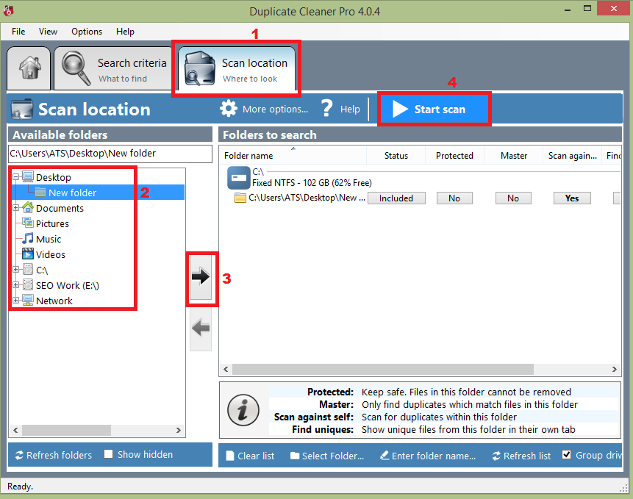This screenshot has width=633, height=499.
Task: Click the folder path input field
Action: click(x=109, y=154)
